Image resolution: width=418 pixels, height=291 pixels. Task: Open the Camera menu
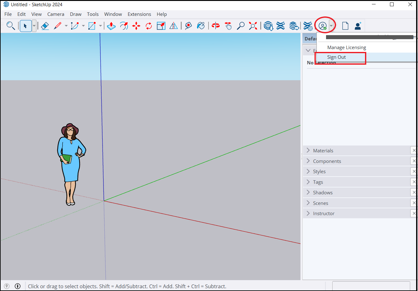pos(55,14)
